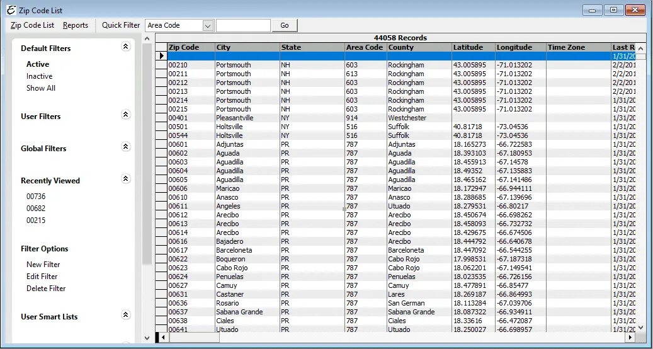Click the grid horizontal scrollbar thumb

point(193,337)
